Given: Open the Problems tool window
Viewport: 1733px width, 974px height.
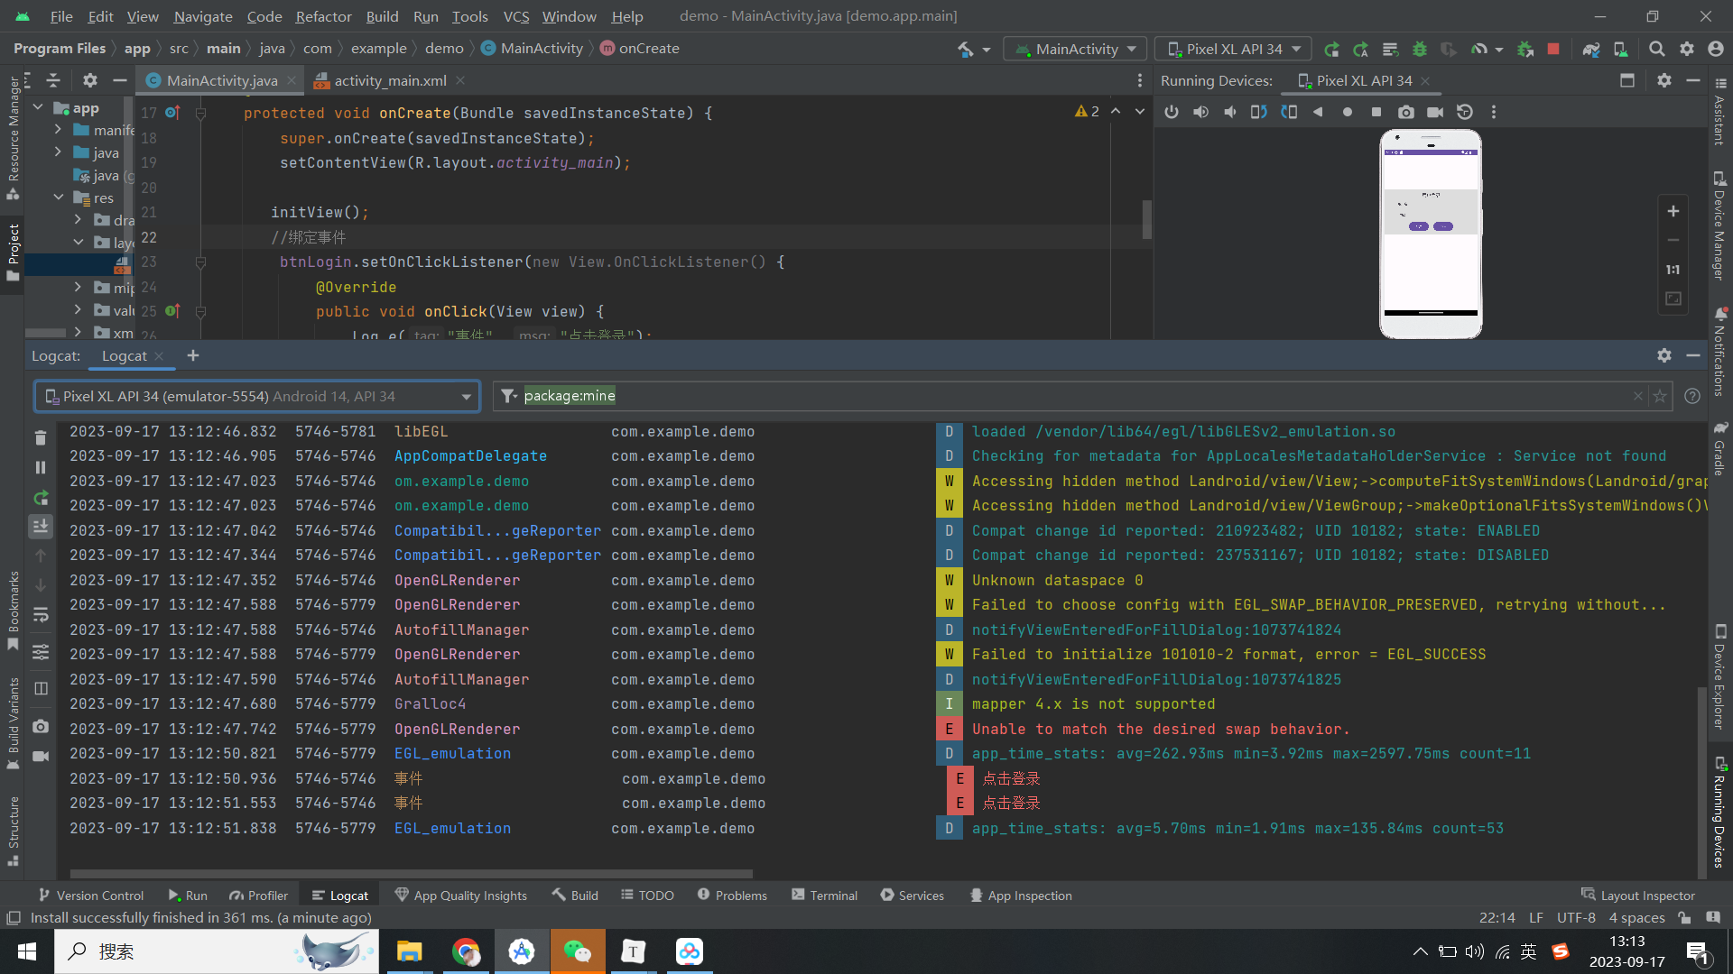Looking at the screenshot, I should (732, 896).
